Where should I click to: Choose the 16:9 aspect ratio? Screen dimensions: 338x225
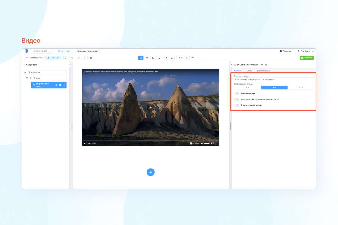[x=274, y=87]
